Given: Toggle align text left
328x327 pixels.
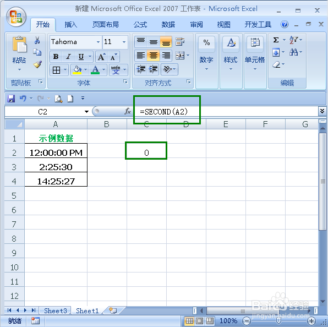Looking at the screenshot, I should (x=141, y=56).
